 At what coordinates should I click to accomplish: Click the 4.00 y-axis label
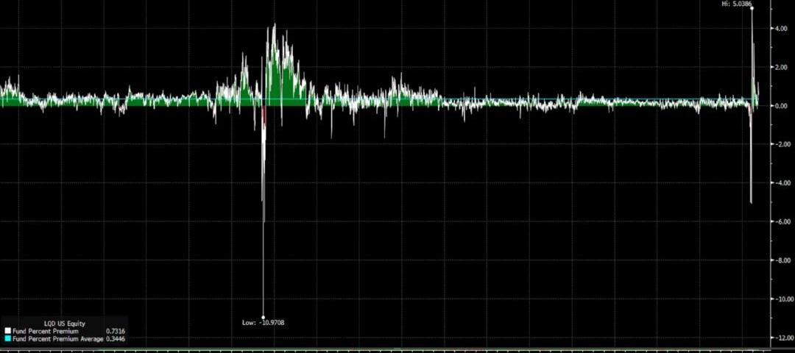click(780, 29)
